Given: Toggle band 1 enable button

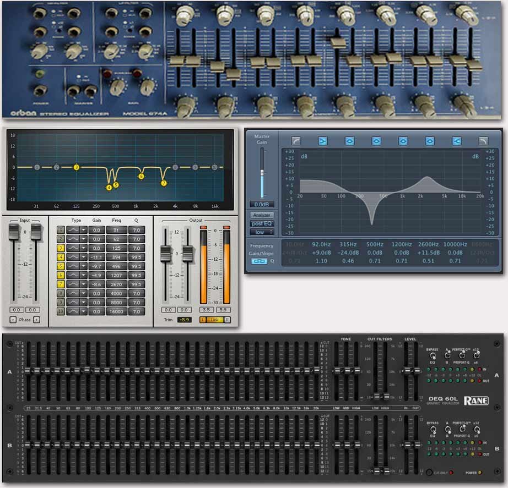Looking at the screenshot, I should (61, 230).
